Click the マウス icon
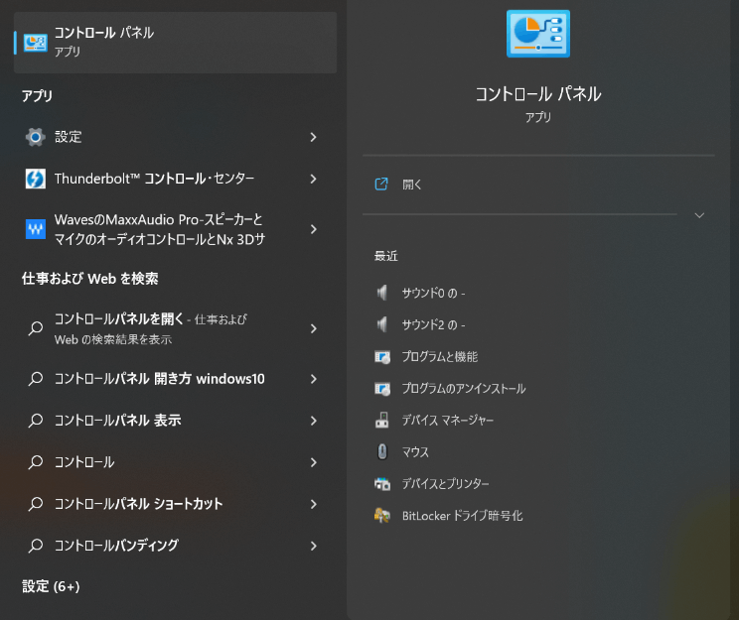Screen dimensions: 739x620 (382, 452)
